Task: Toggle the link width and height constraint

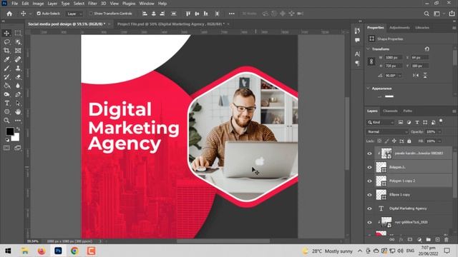Action: click(x=371, y=61)
